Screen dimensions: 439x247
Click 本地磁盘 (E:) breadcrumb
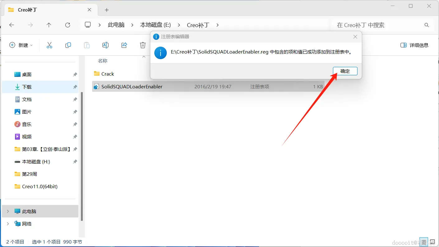(156, 25)
